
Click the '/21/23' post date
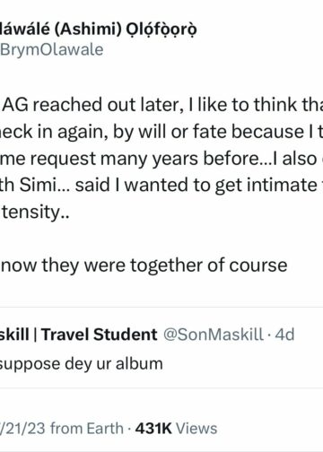pos(22,429)
